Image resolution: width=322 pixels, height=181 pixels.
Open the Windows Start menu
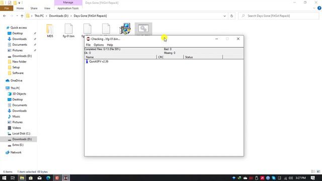coord(4,177)
